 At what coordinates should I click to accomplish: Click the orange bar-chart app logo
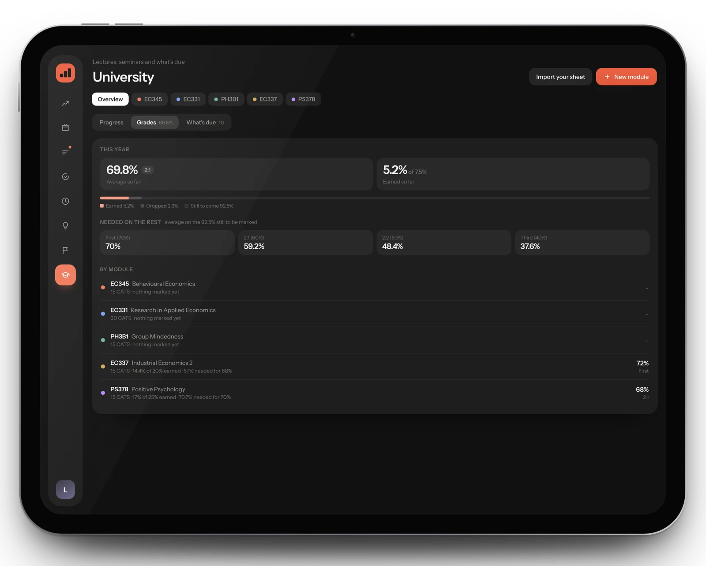[65, 73]
